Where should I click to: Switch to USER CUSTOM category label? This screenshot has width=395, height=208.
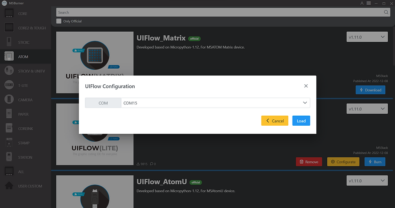click(30, 186)
